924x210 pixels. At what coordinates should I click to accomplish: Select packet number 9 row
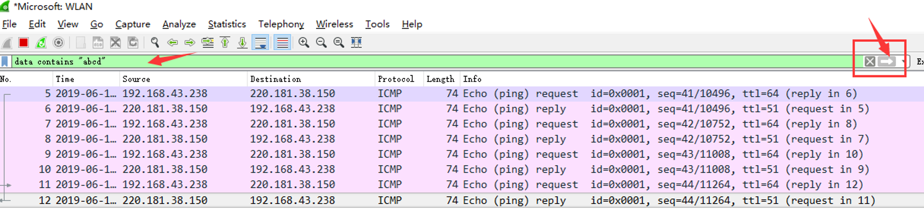pyautogui.click(x=462, y=154)
